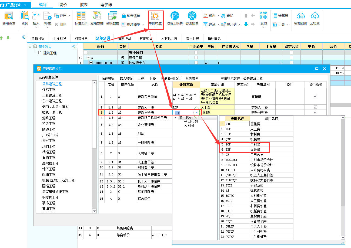Click 下移 button in dialog

point(153,78)
